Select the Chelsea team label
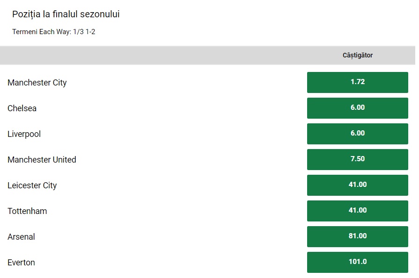419x278 pixels. [22, 108]
